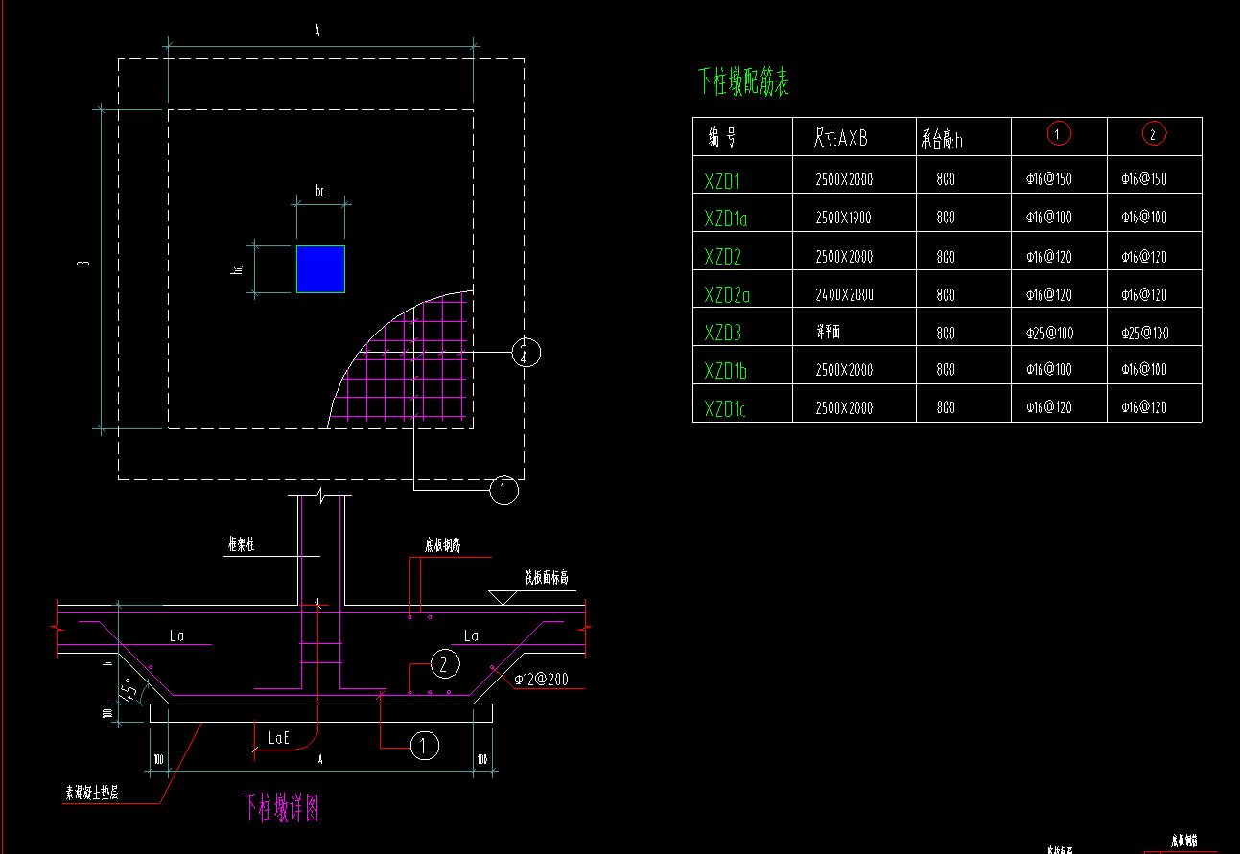Click the left La anchorage label
1240x854 pixels.
point(176,635)
